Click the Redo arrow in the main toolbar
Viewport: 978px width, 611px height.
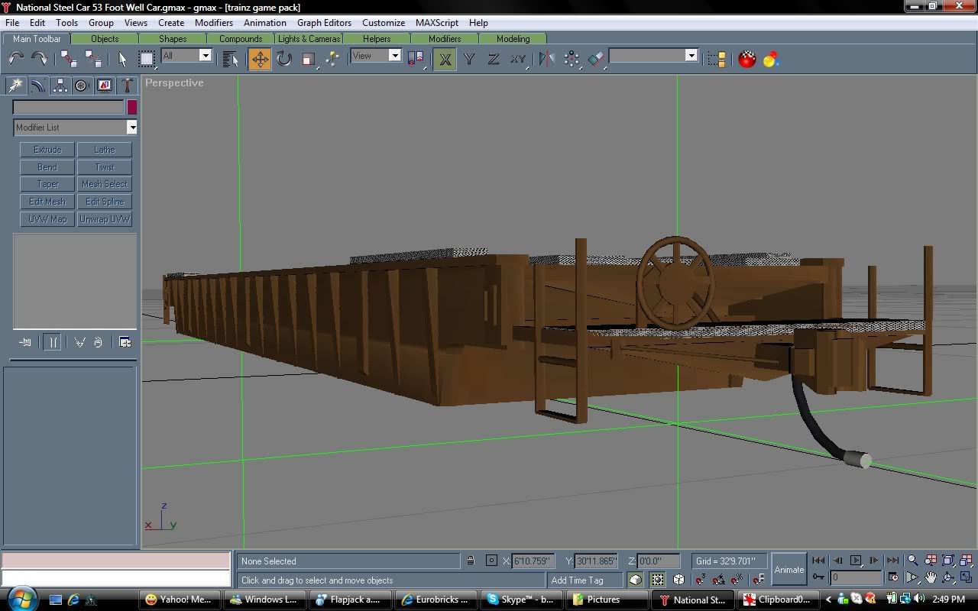point(39,59)
